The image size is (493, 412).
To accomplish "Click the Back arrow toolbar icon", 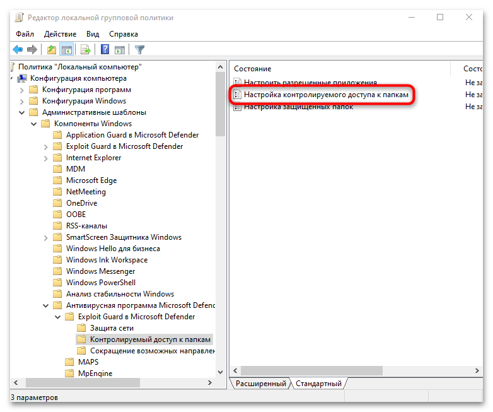I will pos(18,49).
